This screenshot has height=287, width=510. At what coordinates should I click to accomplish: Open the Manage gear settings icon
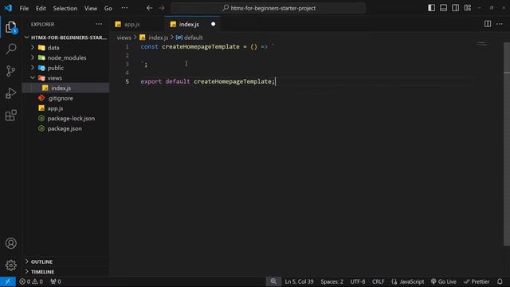coord(10,265)
